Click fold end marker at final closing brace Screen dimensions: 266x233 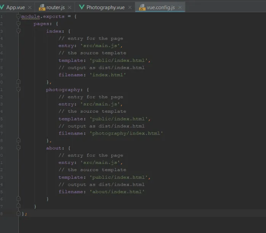click(x=19, y=214)
